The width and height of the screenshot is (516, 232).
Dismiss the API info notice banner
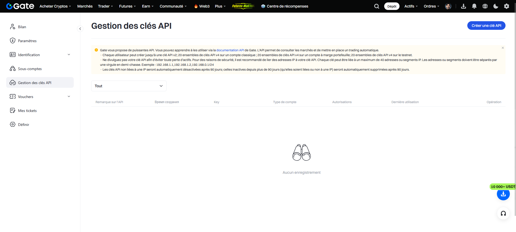[503, 48]
